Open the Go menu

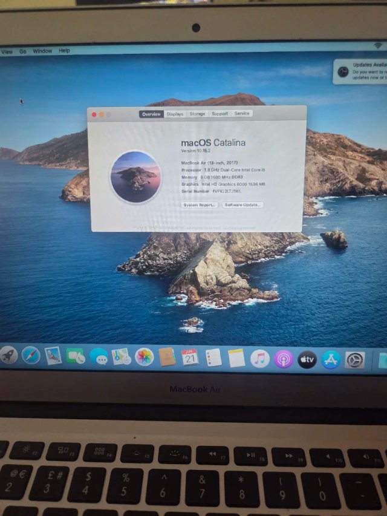tap(23, 51)
